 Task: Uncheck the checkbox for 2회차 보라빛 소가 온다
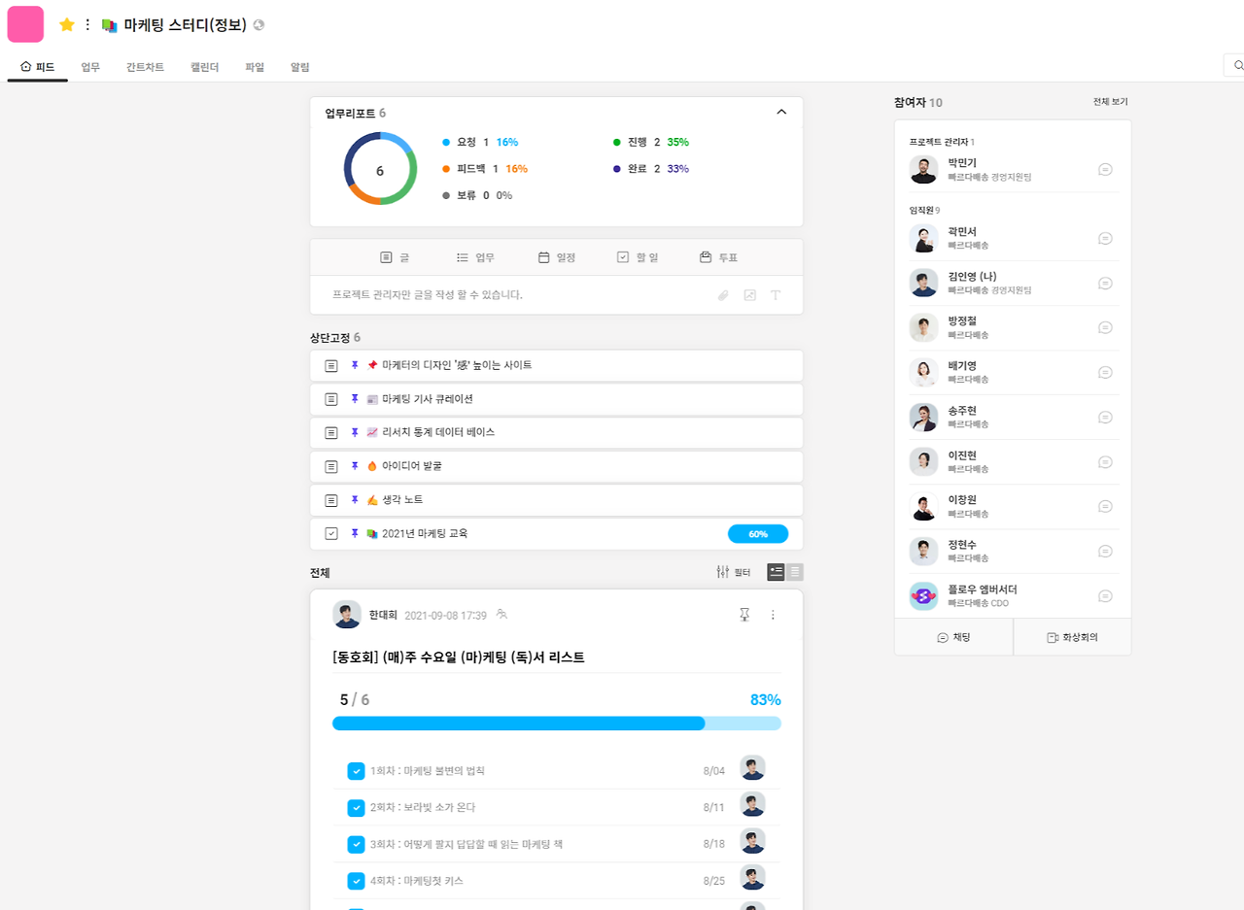coord(356,805)
